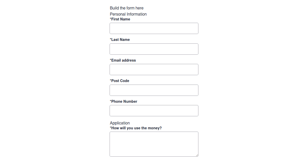Image resolution: width=308 pixels, height=161 pixels.
Task: Click the First Name label text
Action: [x=121, y=19]
